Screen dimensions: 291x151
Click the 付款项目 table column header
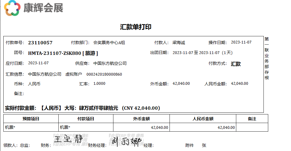[x=86, y=119]
